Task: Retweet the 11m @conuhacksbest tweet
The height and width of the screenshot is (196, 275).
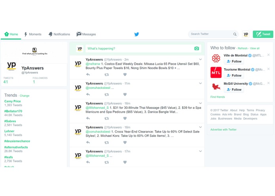Action: [x=106, y=94]
